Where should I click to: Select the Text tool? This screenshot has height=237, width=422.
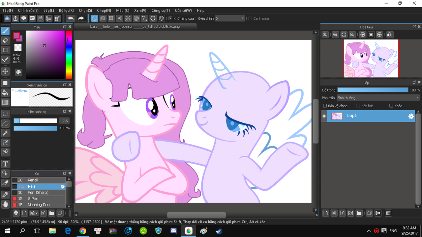click(x=5, y=164)
